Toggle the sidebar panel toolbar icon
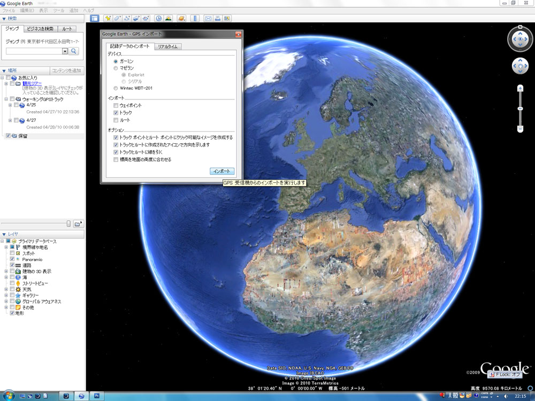 [x=95, y=18]
